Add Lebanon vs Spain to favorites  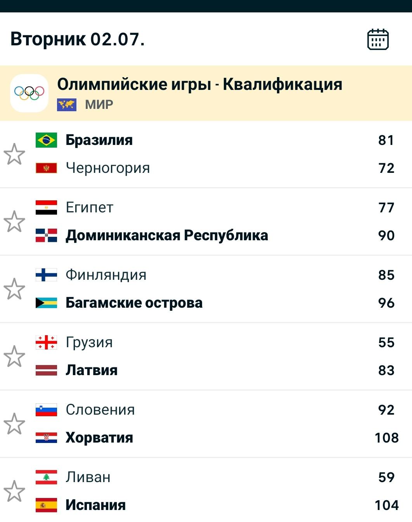pos(14,491)
